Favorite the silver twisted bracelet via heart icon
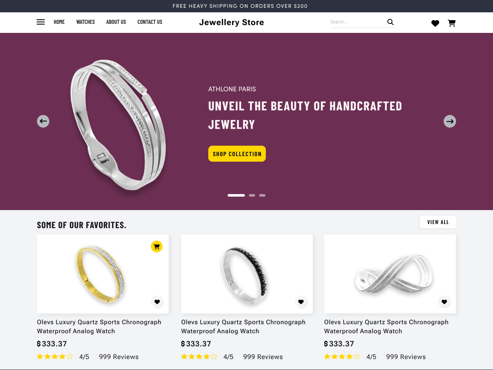Image resolution: width=493 pixels, height=370 pixels. pos(444,302)
